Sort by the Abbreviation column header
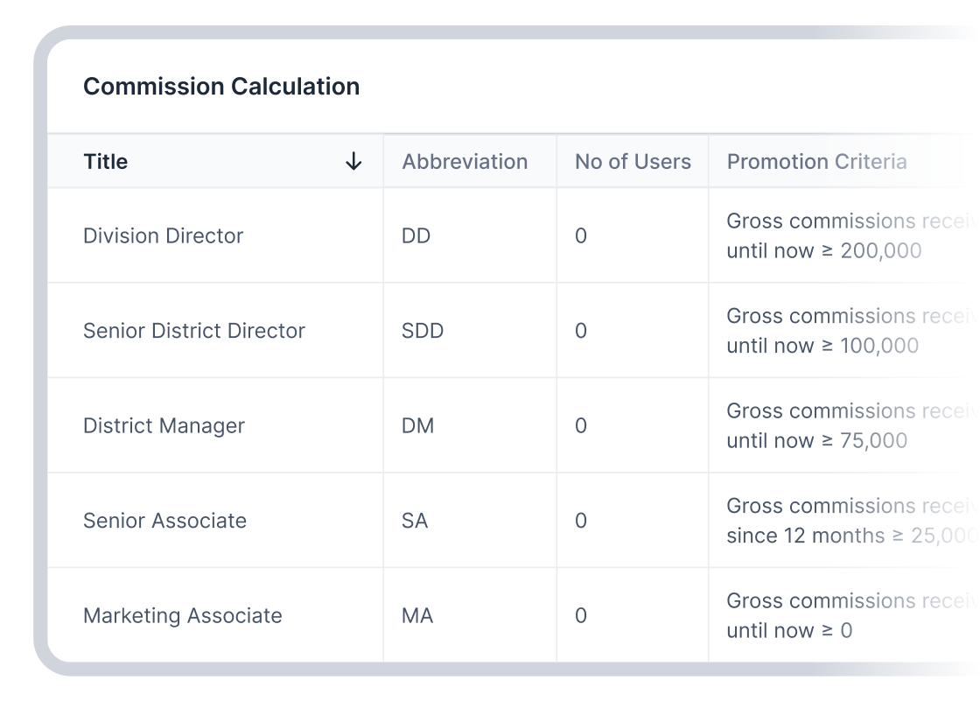The width and height of the screenshot is (980, 701). pos(465,162)
